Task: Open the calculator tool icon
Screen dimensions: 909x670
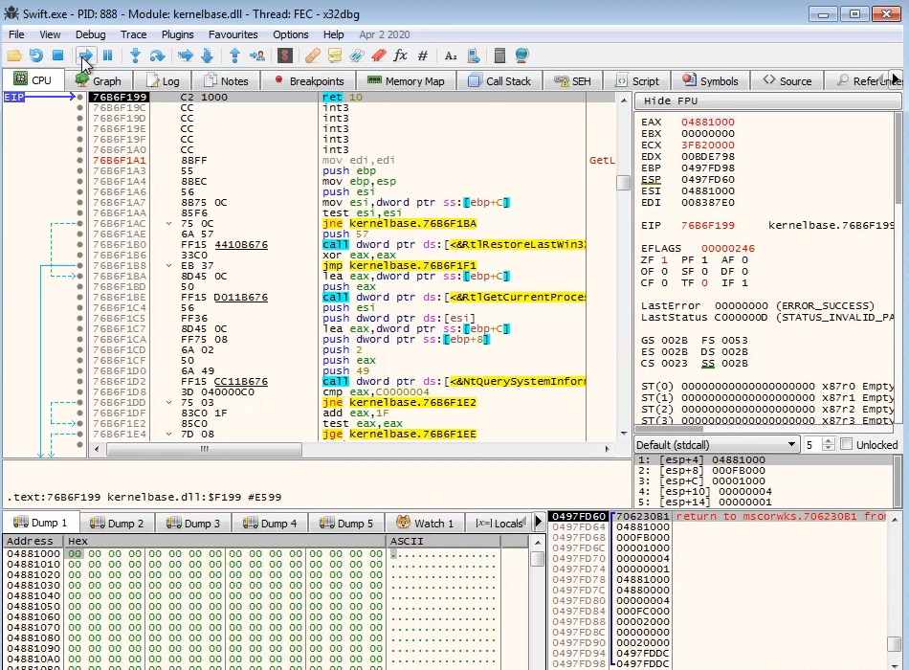Action: (x=499, y=56)
